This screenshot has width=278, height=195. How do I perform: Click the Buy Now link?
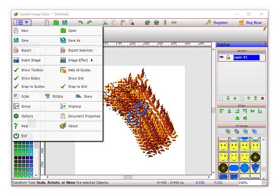[x=254, y=23]
